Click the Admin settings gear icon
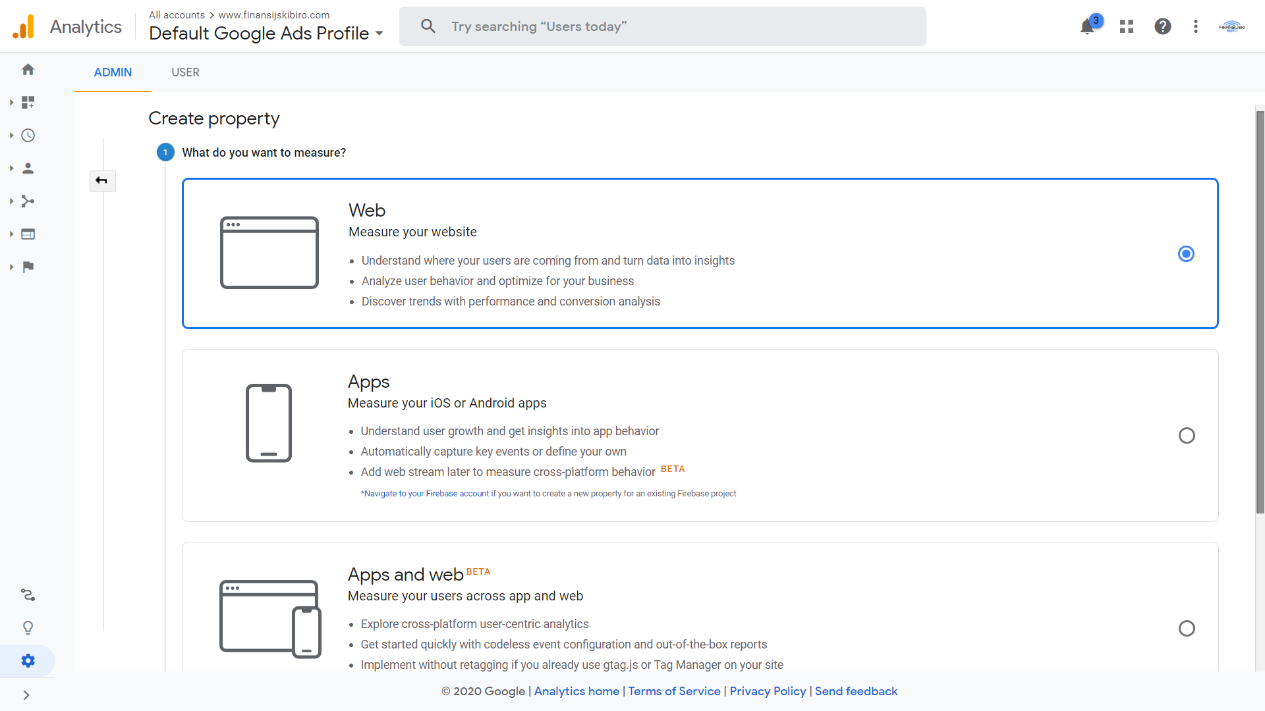The image size is (1265, 711). [28, 661]
